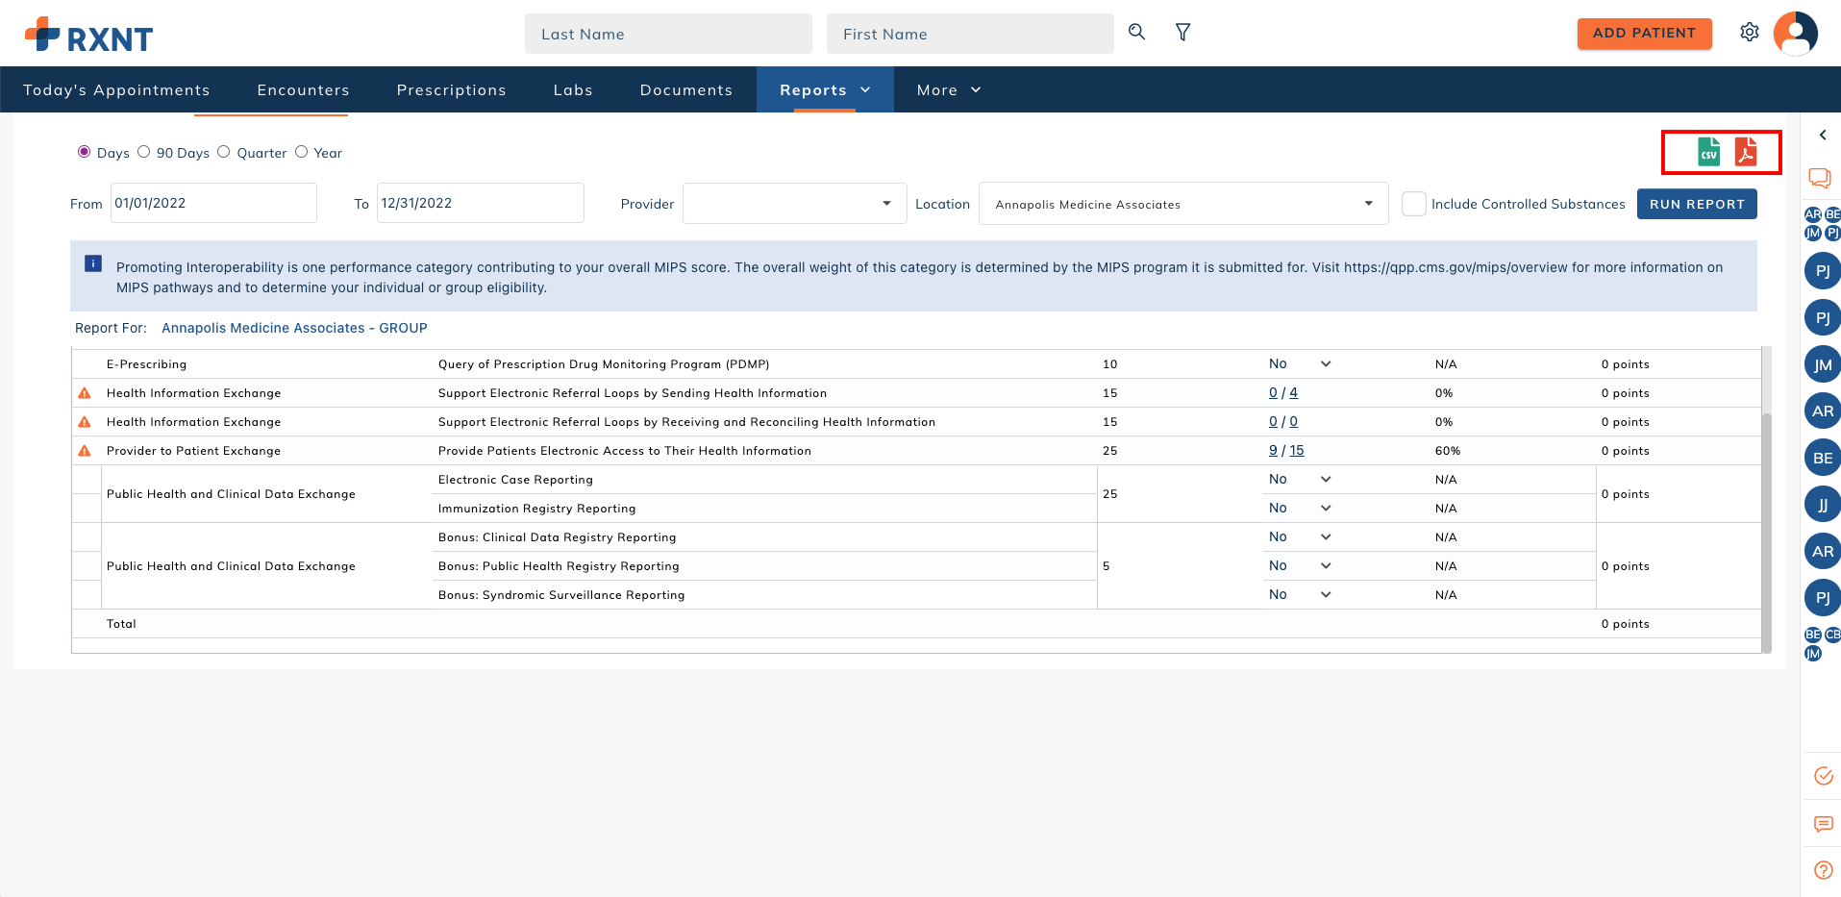Open No dropdown for Clinical Data Registry Reporting
The width and height of the screenshot is (1841, 897).
pos(1300,537)
